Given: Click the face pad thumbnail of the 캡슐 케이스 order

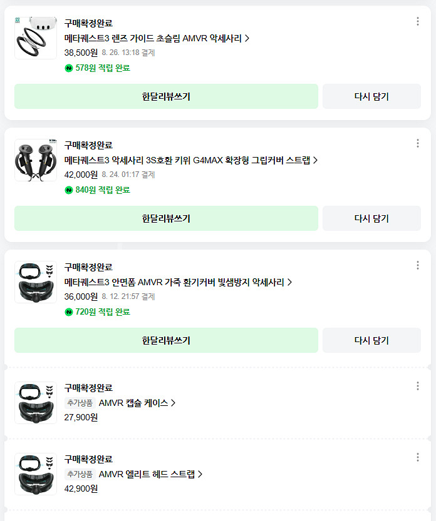Looking at the screenshot, I should 36,403.
